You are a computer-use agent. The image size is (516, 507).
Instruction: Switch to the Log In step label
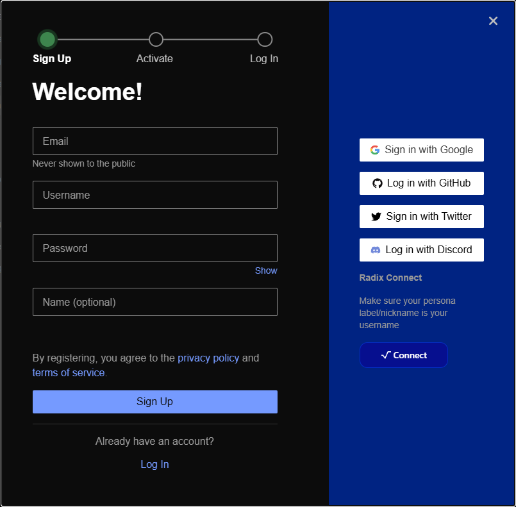pos(264,58)
